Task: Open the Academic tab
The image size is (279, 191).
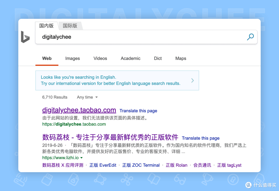Action: [130, 58]
